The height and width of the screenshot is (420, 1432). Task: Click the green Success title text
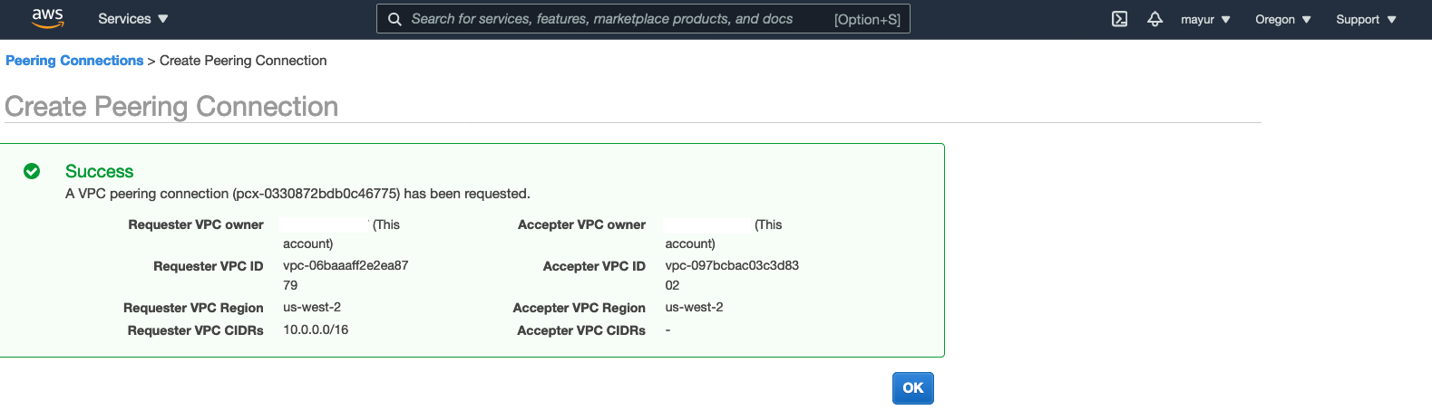[99, 171]
